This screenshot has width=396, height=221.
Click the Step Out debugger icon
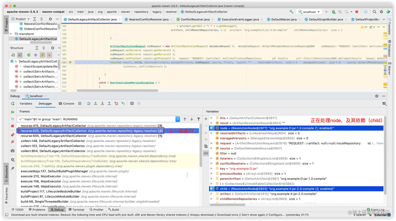[109, 103]
